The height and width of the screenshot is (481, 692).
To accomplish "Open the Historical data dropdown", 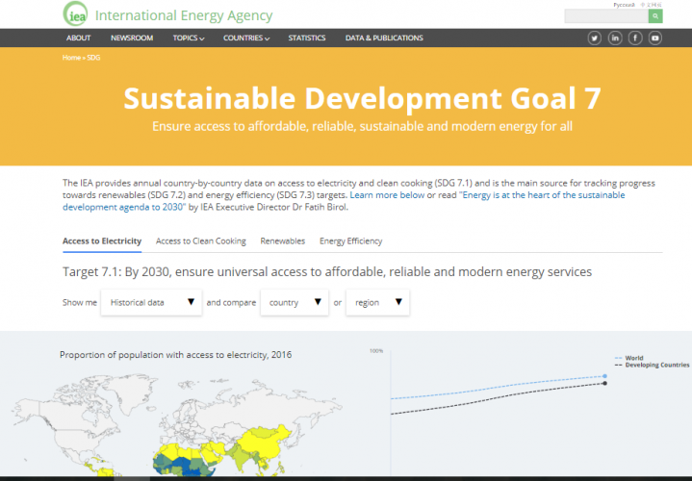I will click(x=151, y=302).
